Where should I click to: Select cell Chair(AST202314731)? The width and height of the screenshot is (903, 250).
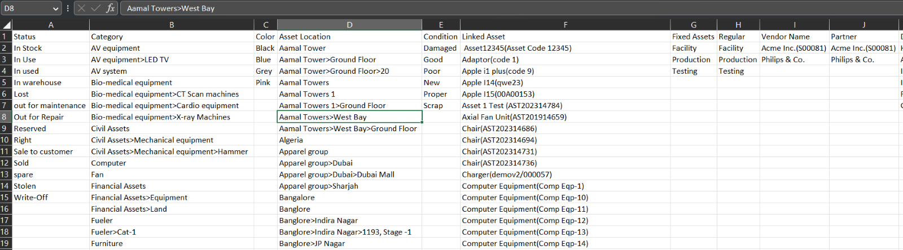[566, 151]
